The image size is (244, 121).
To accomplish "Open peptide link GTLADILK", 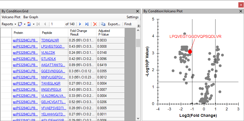I will pyautogui.click(x=49, y=59).
